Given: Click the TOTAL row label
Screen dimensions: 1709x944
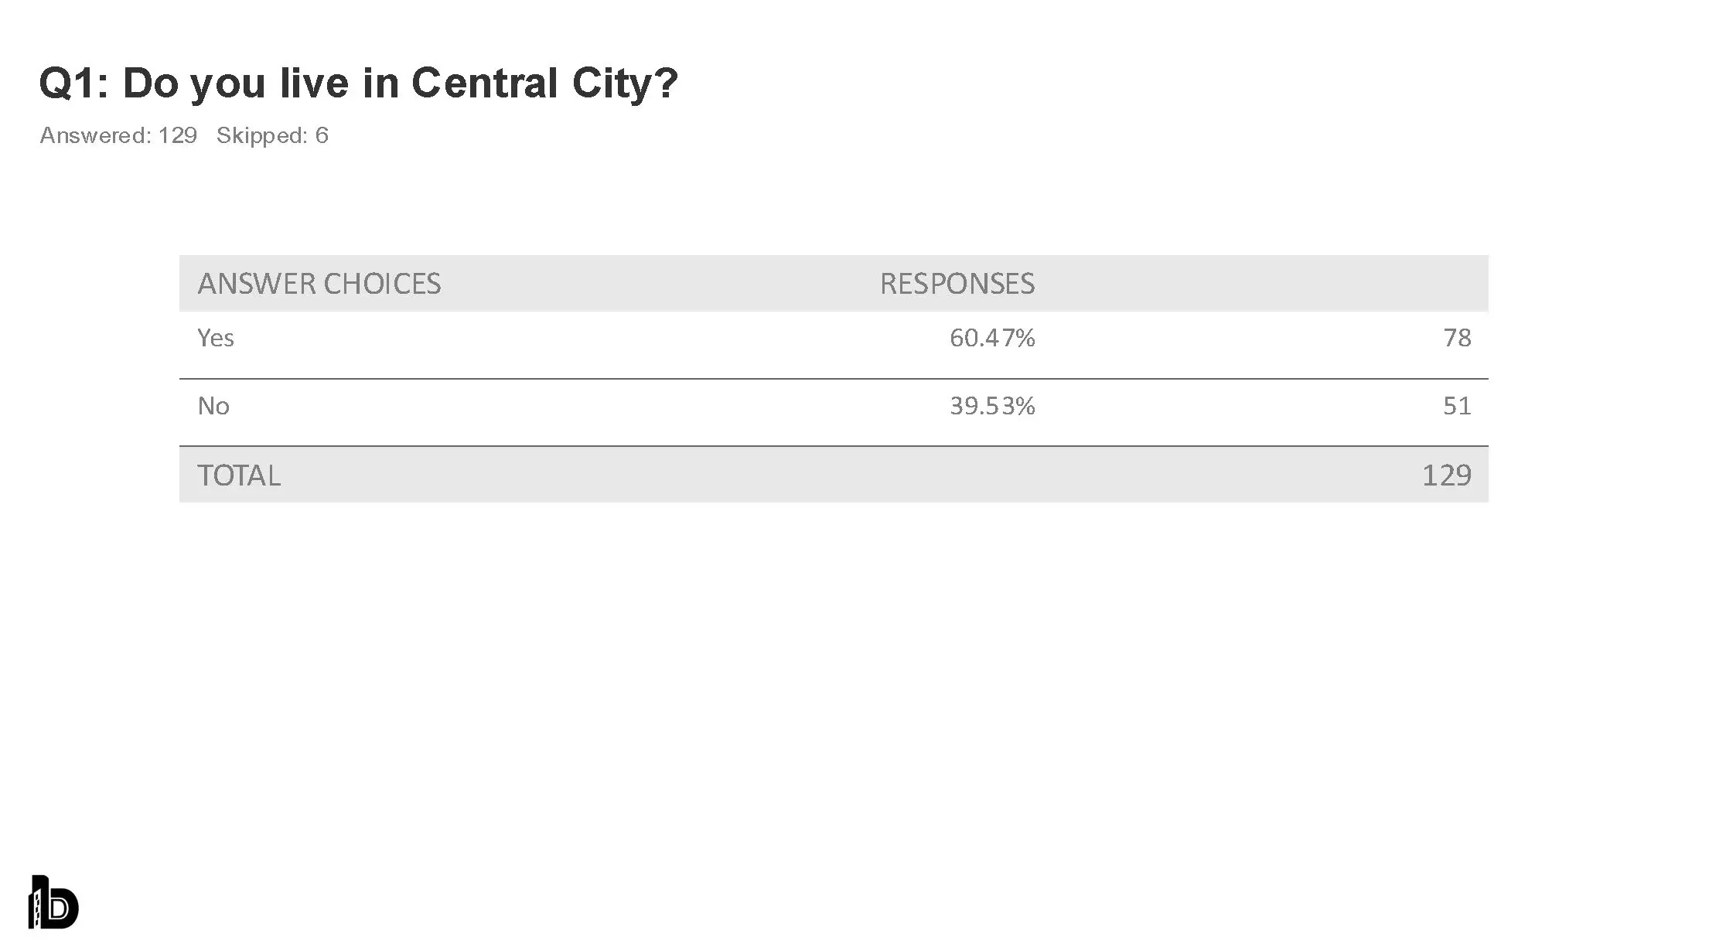Looking at the screenshot, I should (239, 475).
